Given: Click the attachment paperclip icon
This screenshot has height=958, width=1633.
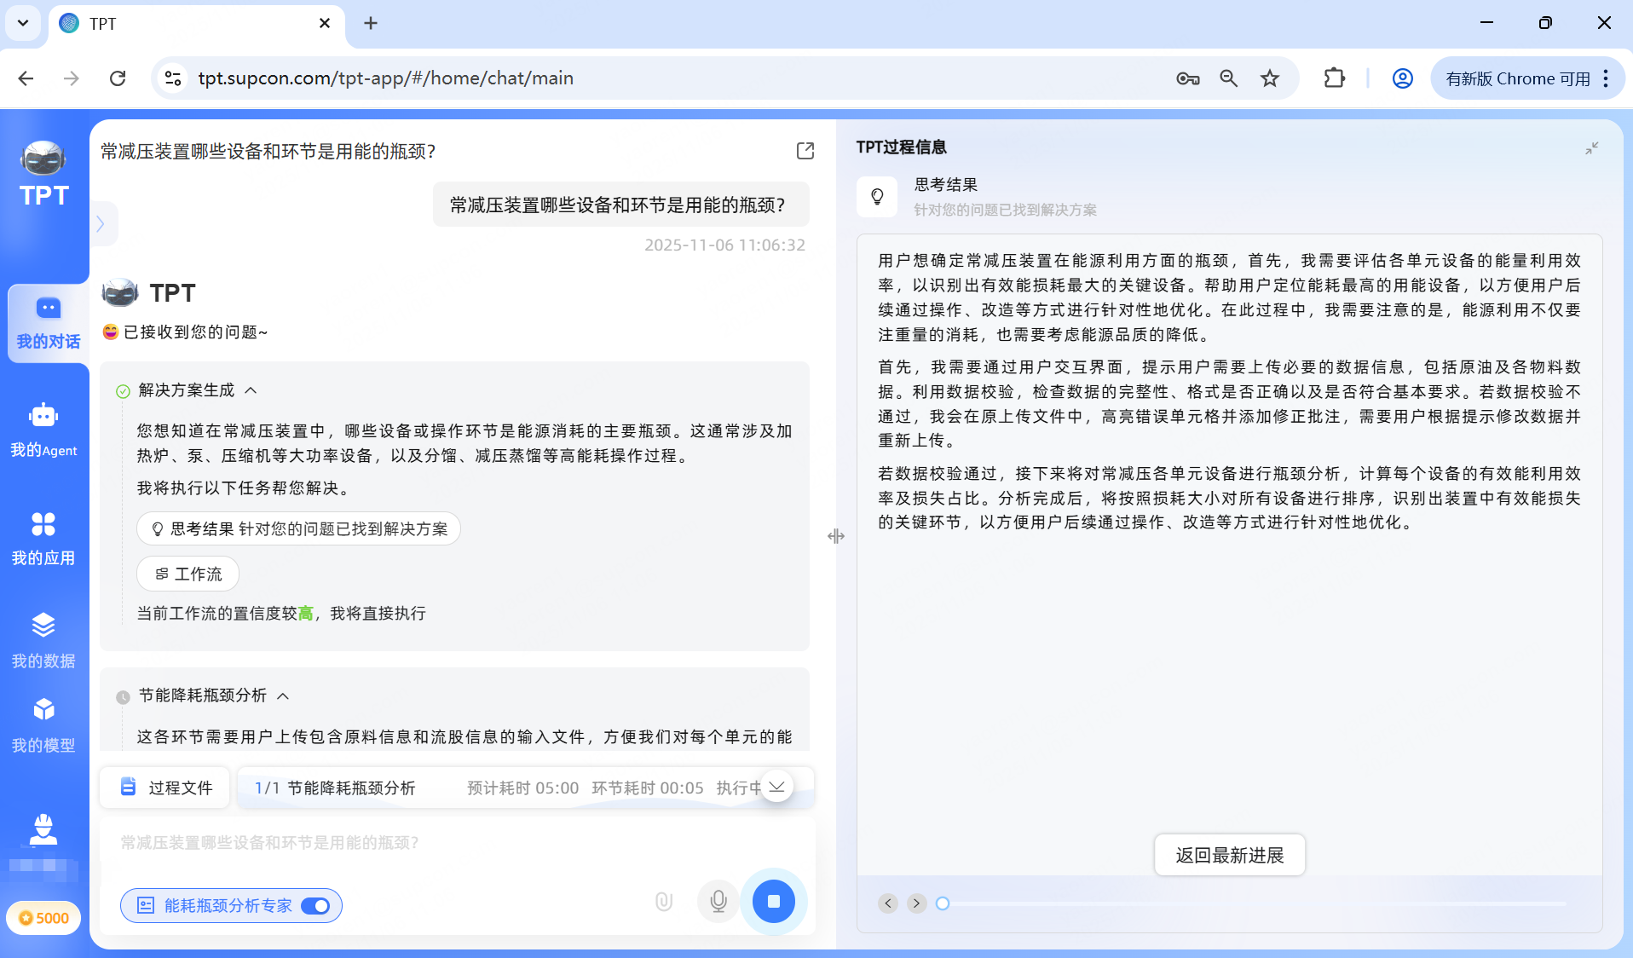Looking at the screenshot, I should coord(663,901).
